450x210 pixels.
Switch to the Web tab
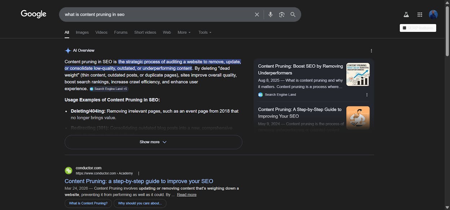pos(167,32)
